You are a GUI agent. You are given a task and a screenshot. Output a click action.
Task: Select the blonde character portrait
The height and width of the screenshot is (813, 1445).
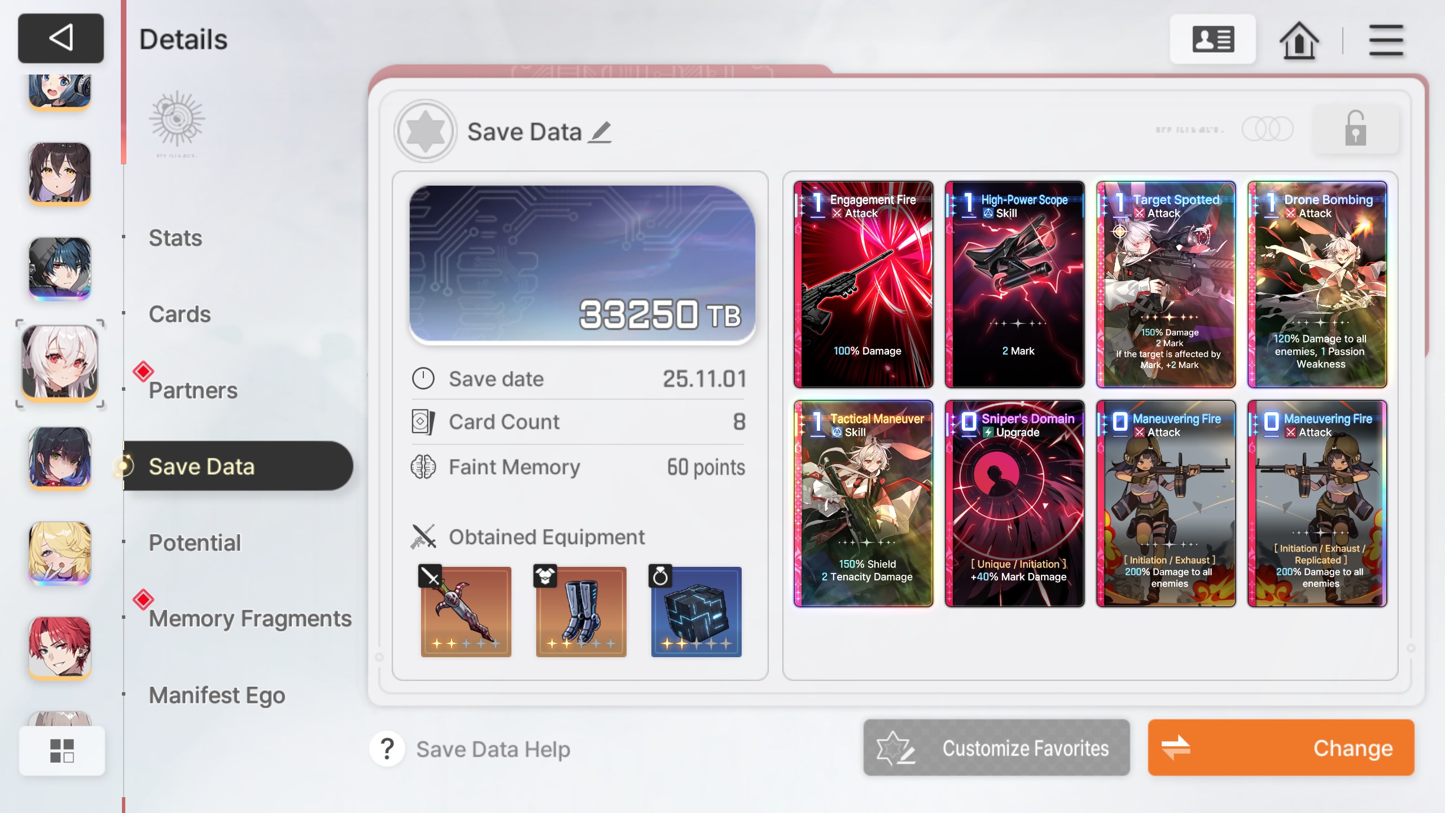pos(60,553)
